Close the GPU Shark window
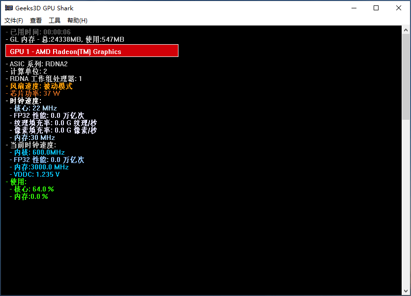This screenshot has width=411, height=296. tap(398, 8)
